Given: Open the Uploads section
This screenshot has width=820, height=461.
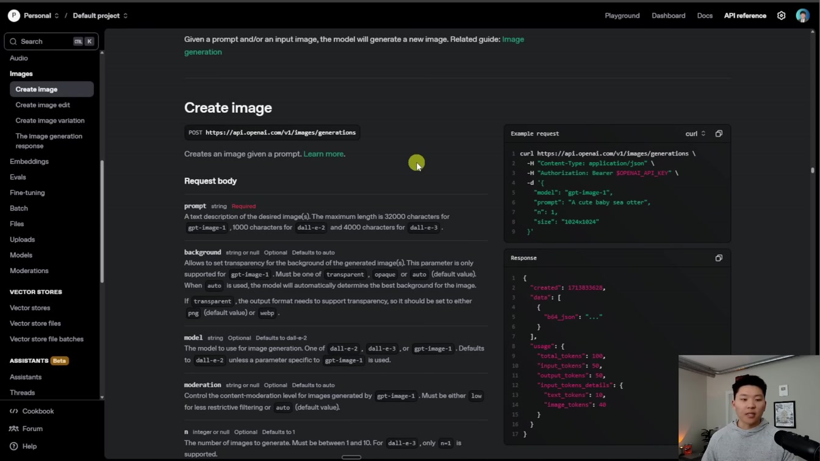Looking at the screenshot, I should click(23, 240).
